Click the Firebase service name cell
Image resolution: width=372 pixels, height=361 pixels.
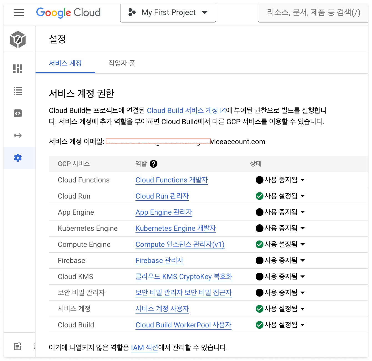pos(71,260)
